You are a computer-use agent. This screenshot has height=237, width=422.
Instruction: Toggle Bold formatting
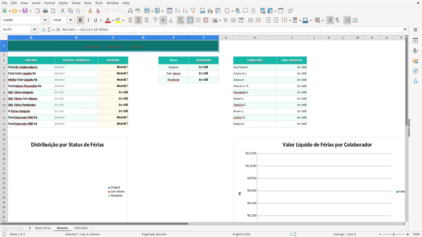[81, 20]
